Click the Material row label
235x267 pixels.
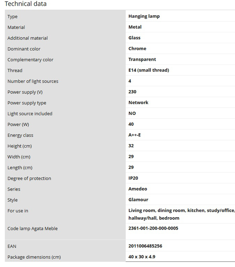(x=16, y=27)
